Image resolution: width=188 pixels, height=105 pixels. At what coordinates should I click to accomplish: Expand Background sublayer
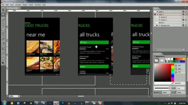pyautogui.click(x=159, y=25)
